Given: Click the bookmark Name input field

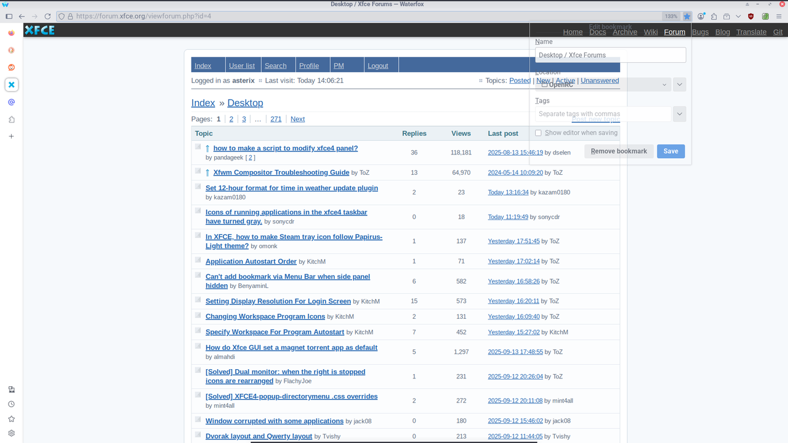Looking at the screenshot, I should coord(611,55).
